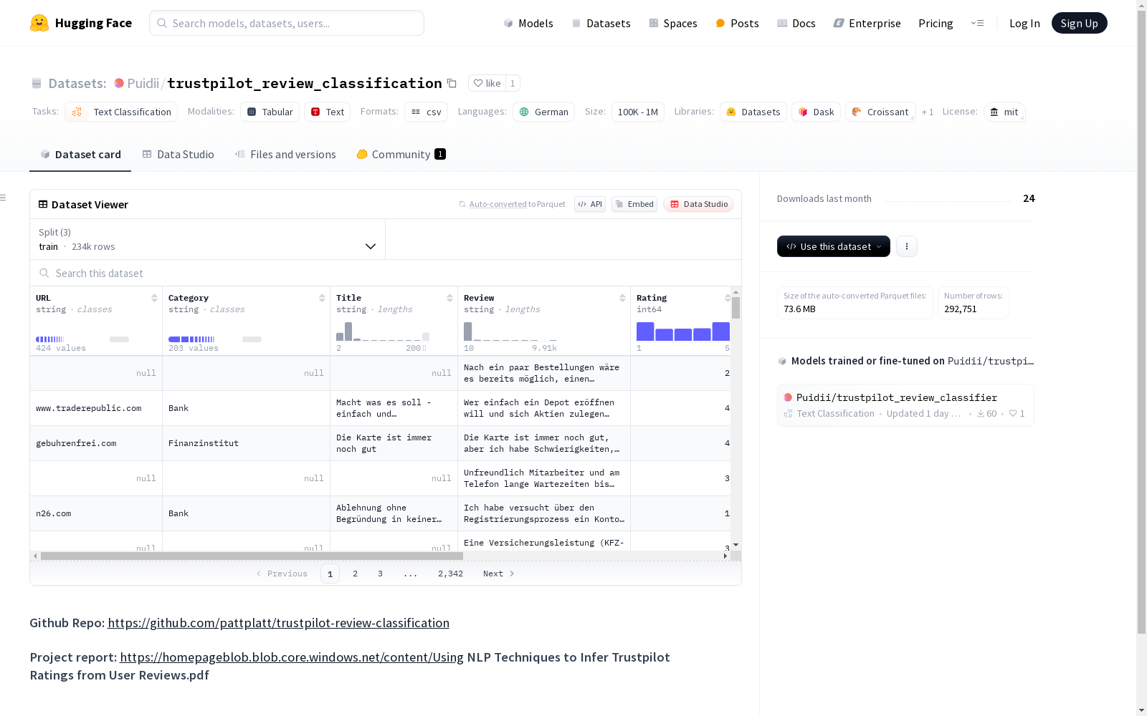Select the www.traderepublic.com URL cell
The height and width of the screenshot is (716, 1147).
(96, 408)
